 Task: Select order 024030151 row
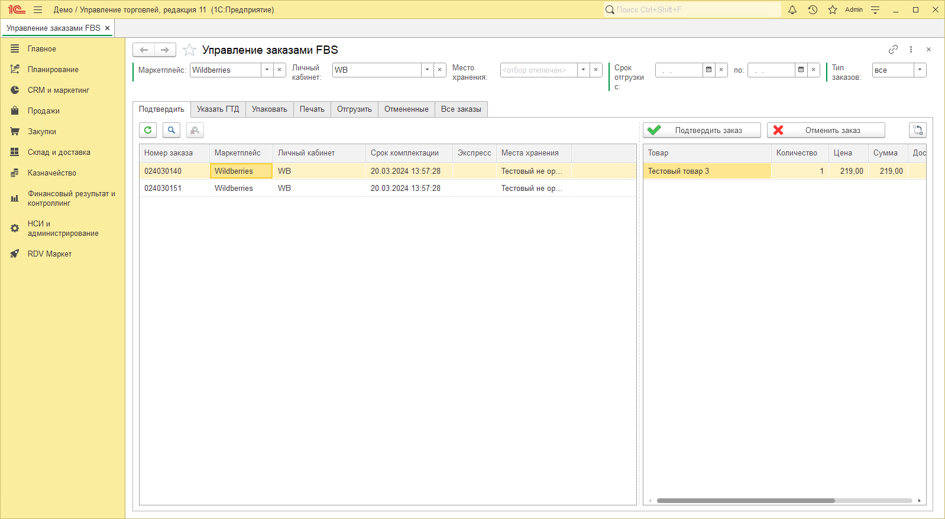point(388,188)
